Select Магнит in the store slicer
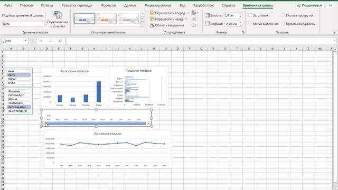Viewport: 338px width, 190px height. (x=18, y=79)
